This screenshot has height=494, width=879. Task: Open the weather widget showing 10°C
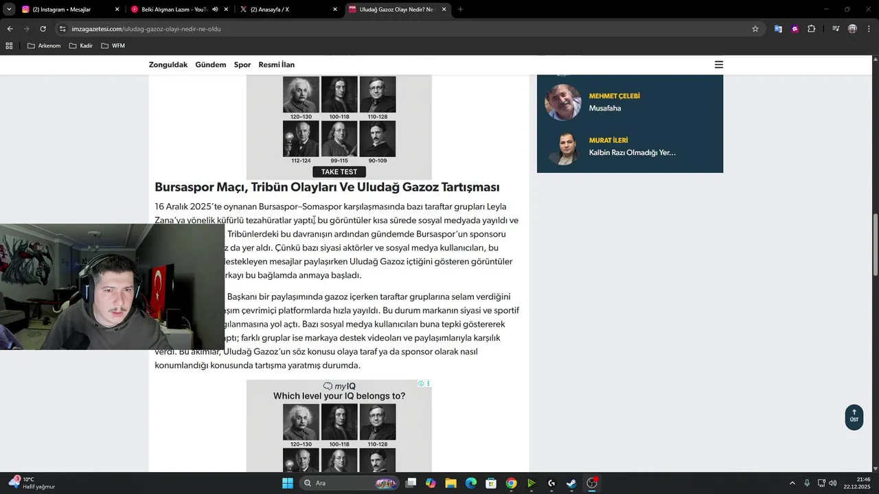click(x=32, y=483)
